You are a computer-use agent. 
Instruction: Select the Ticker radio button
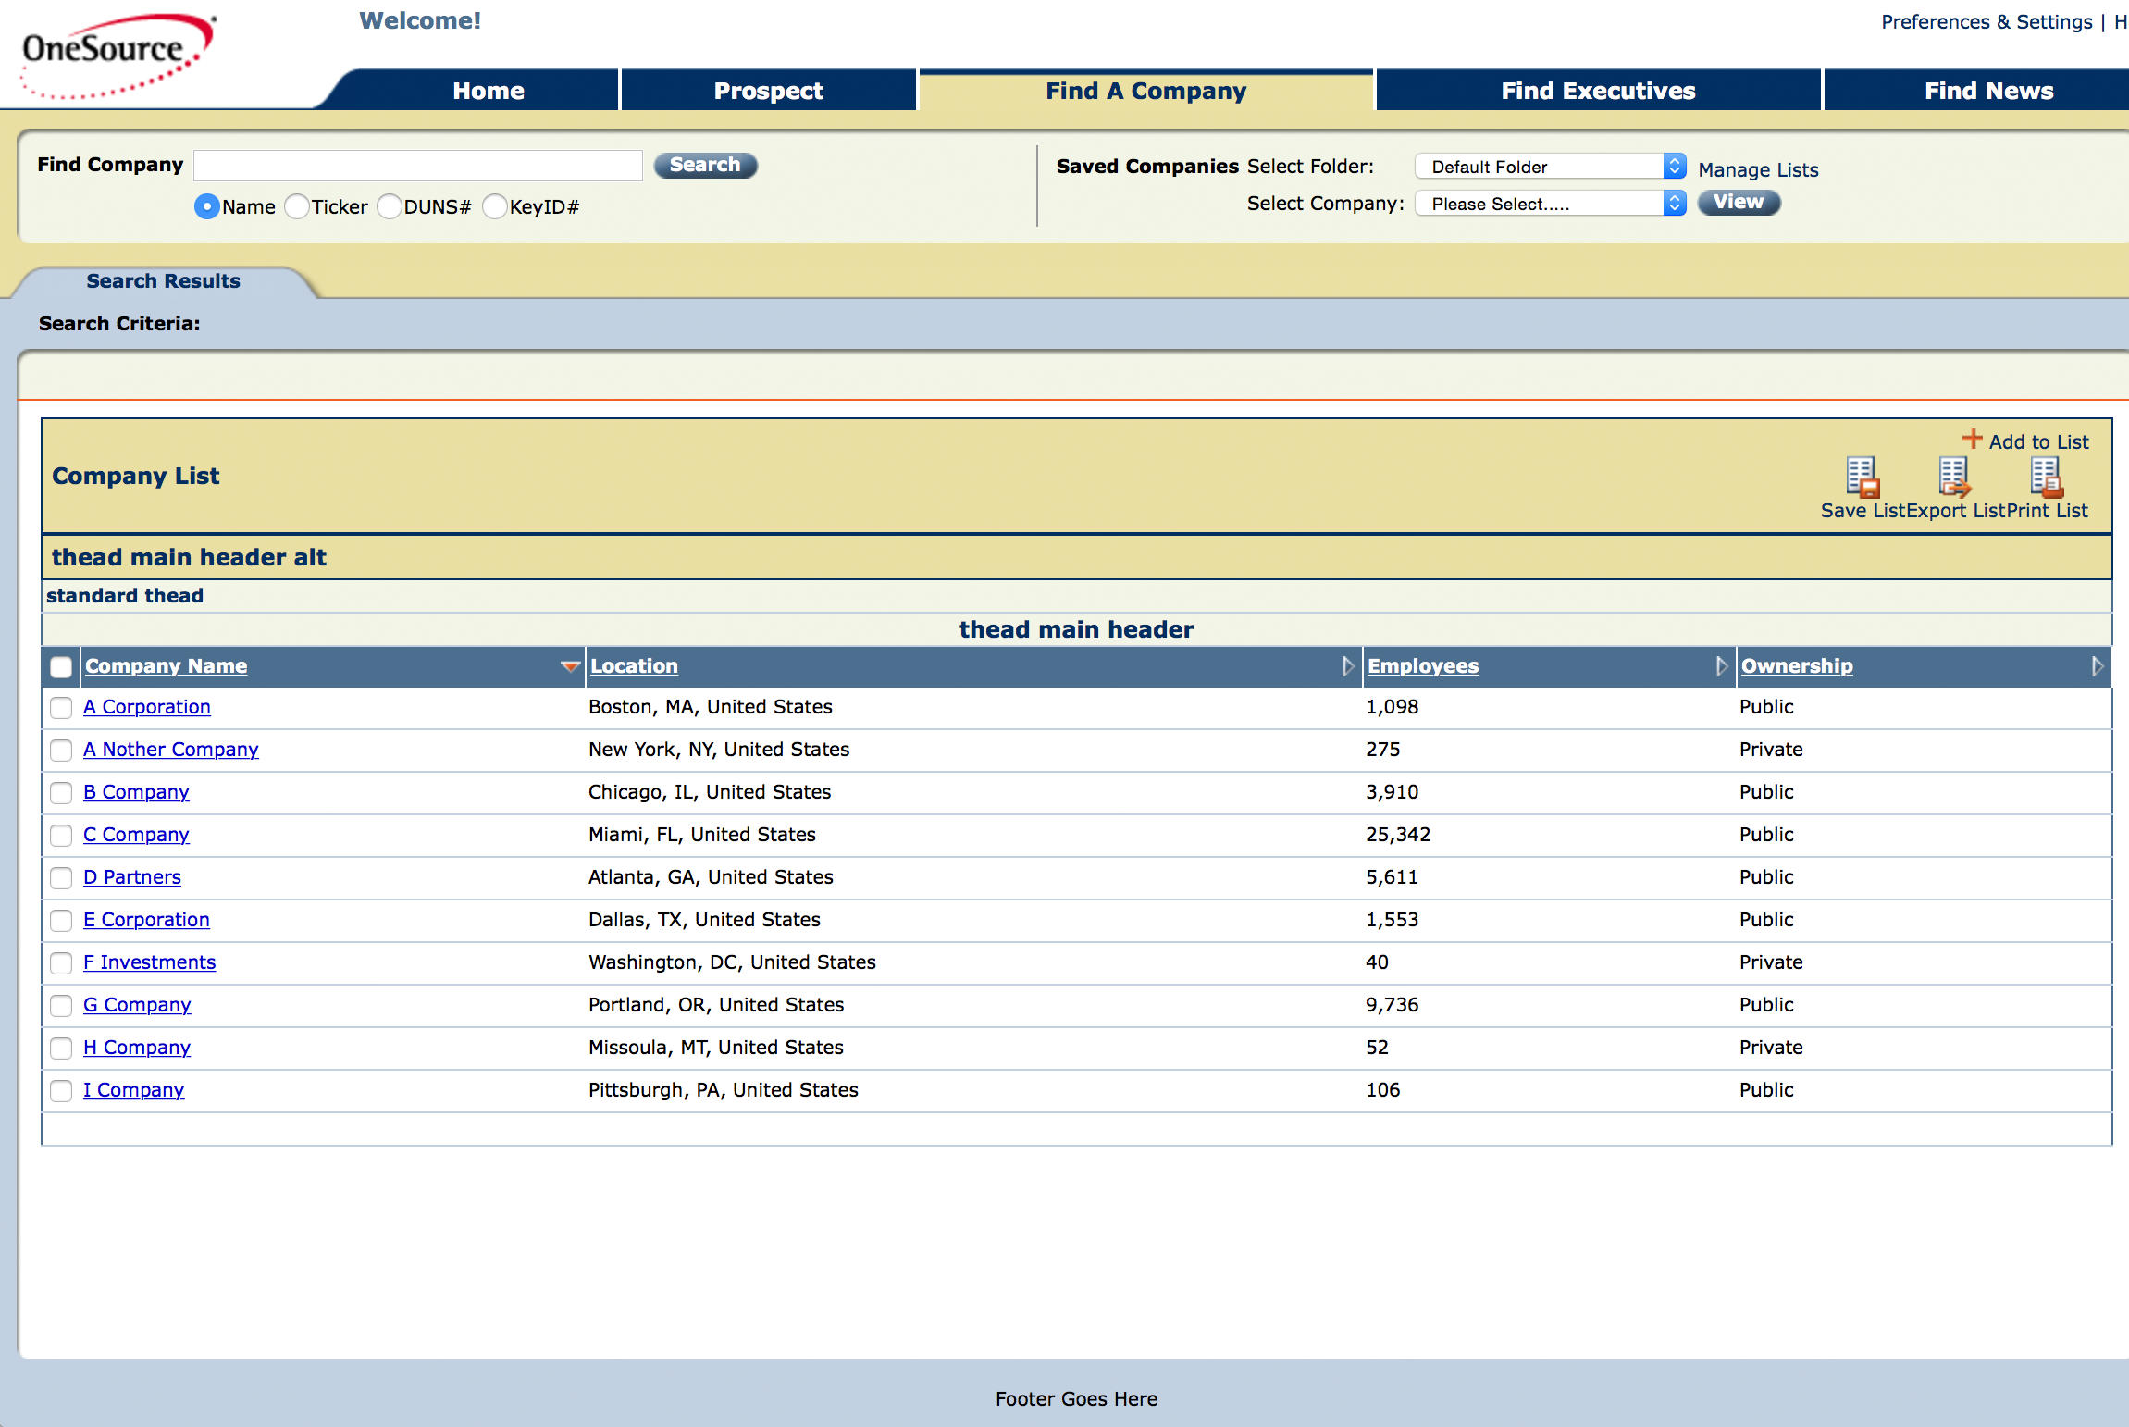[297, 206]
